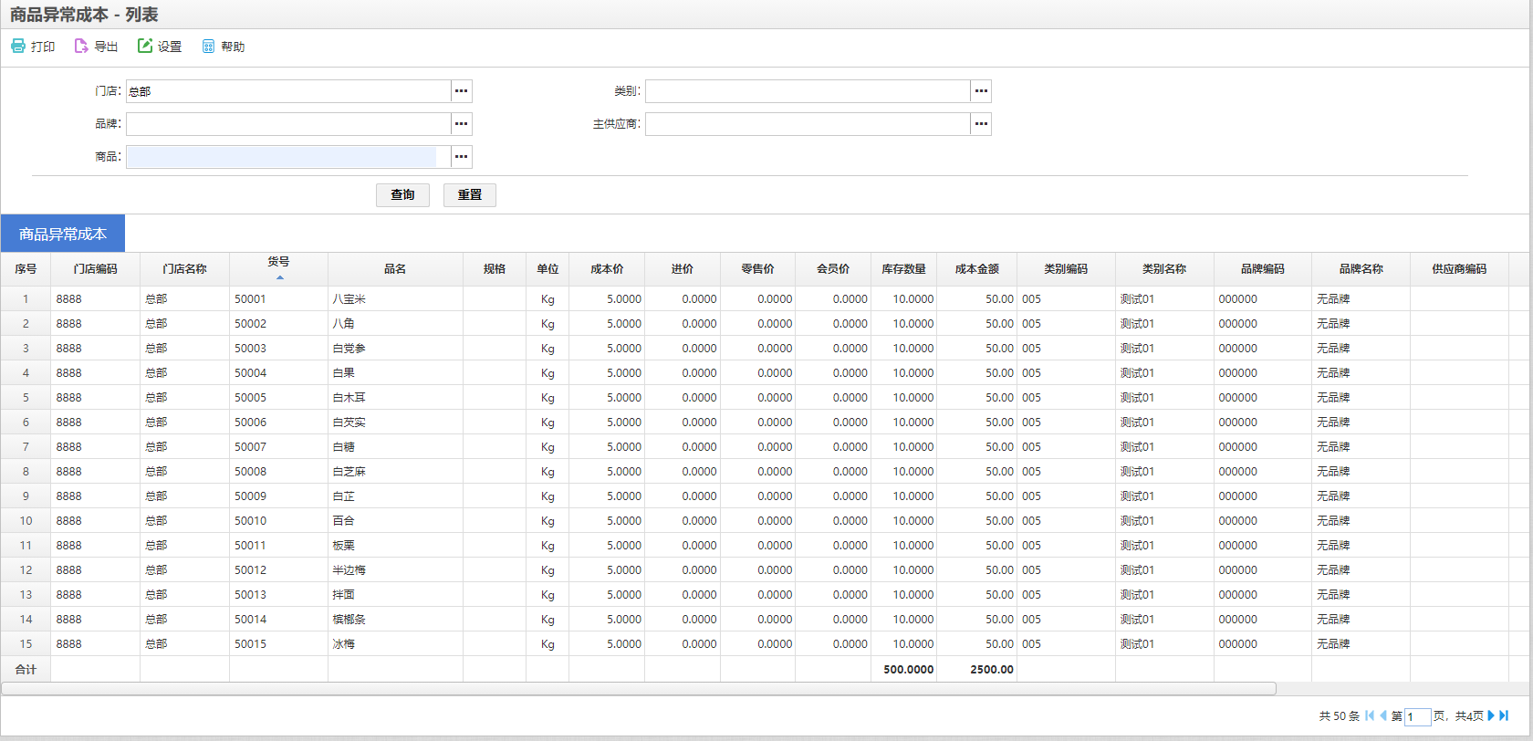Focus the 类别 input field
The image size is (1533, 741).
pyautogui.click(x=808, y=91)
